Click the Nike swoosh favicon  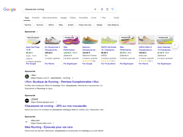[27, 122]
